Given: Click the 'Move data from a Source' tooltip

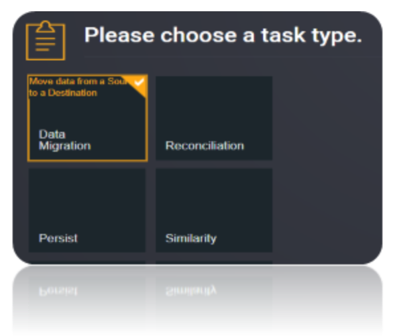Looking at the screenshot, I should point(78,82).
